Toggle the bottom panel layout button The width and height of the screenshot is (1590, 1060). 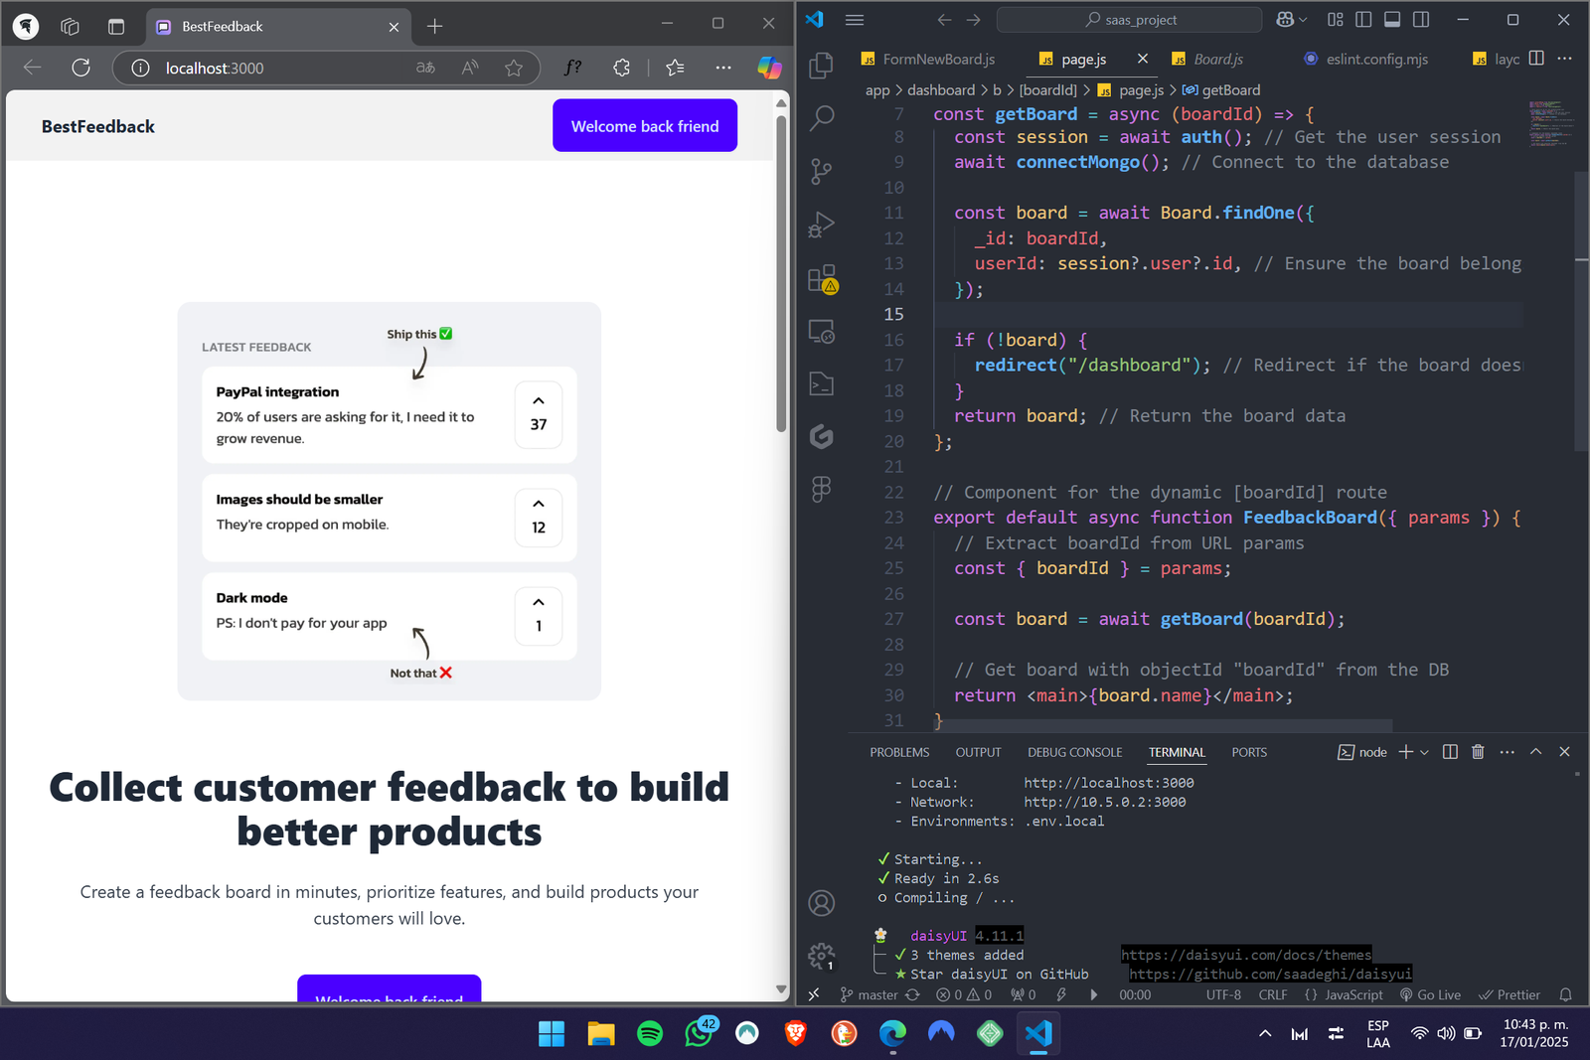coord(1392,20)
